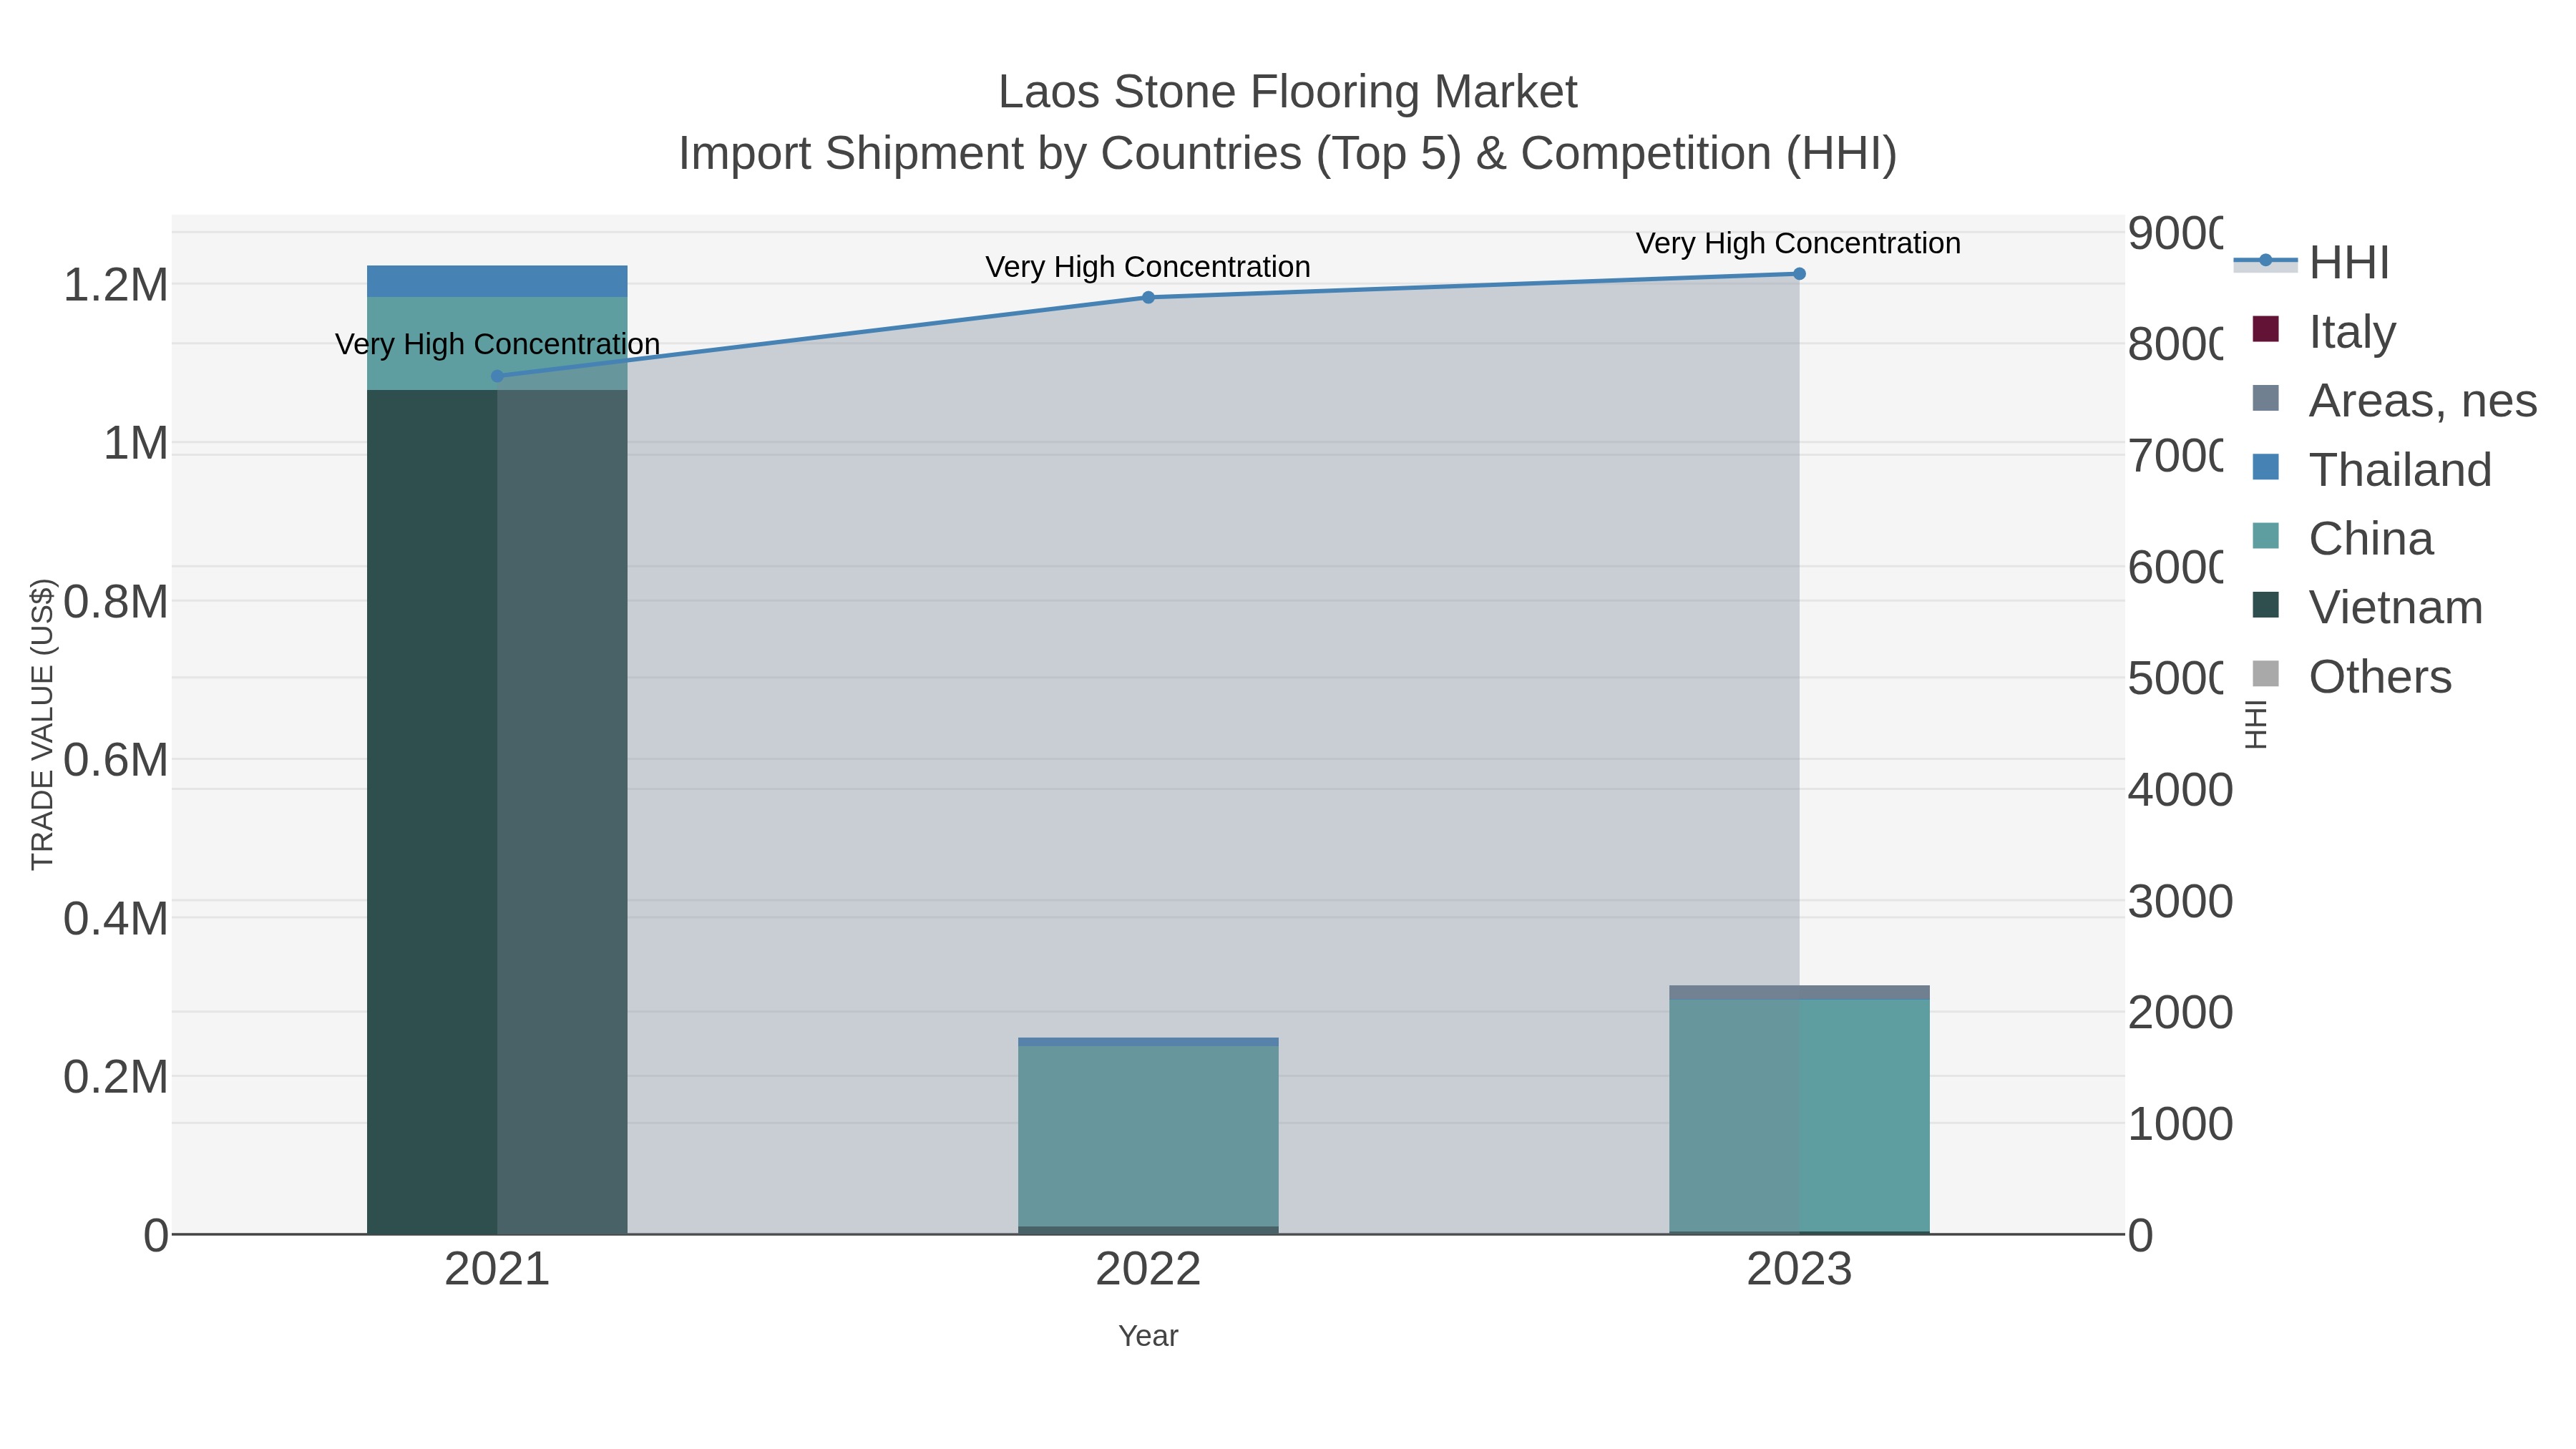Image resolution: width=2576 pixels, height=1449 pixels.
Task: Toggle the China legend entry
Action: click(2342, 538)
